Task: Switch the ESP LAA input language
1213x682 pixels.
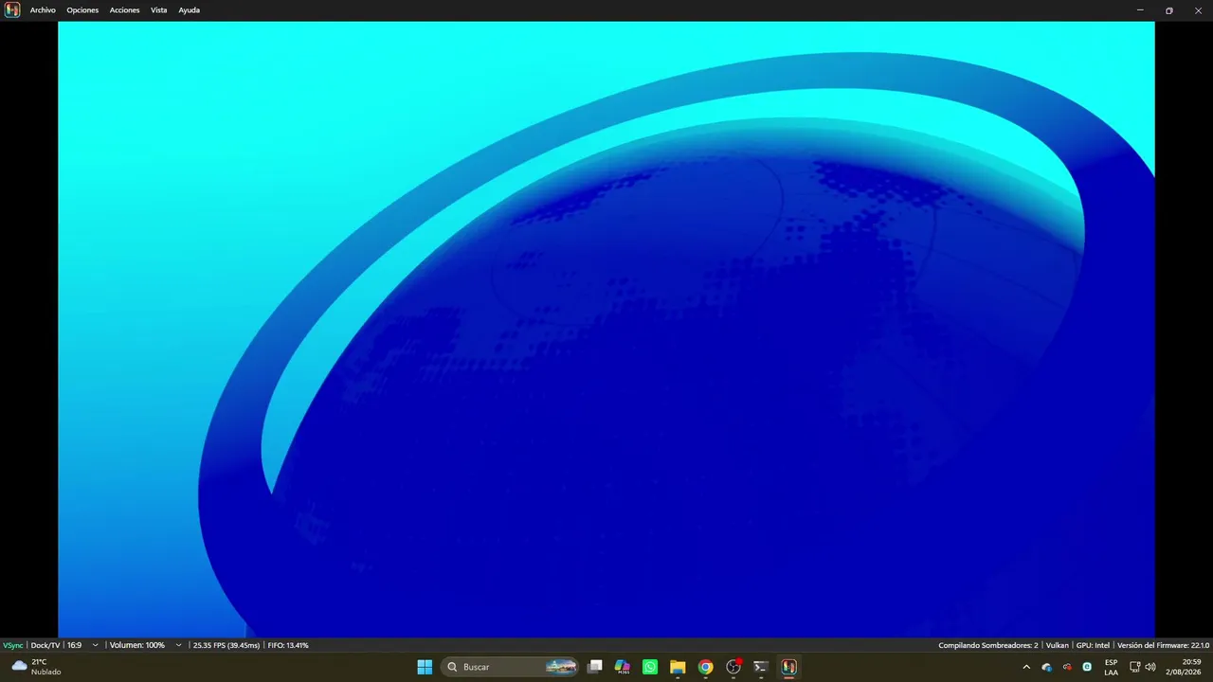Action: pos(1111,667)
